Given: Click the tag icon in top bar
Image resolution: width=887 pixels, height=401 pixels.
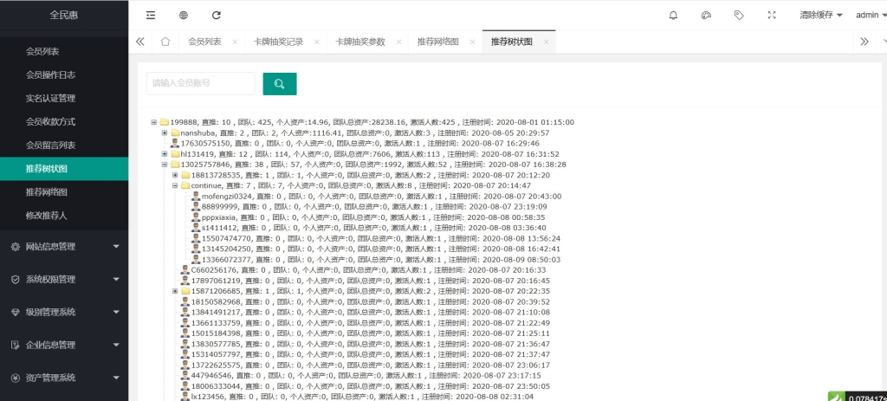Looking at the screenshot, I should [x=739, y=15].
